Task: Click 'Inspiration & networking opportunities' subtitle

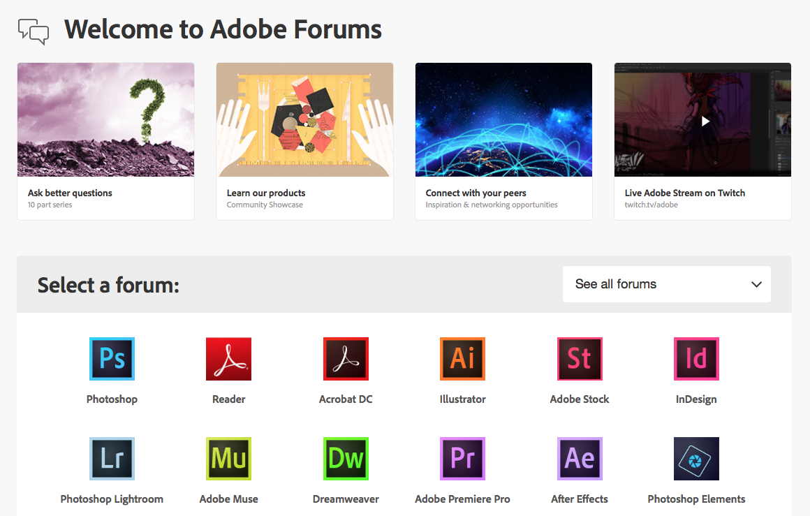Action: point(492,205)
